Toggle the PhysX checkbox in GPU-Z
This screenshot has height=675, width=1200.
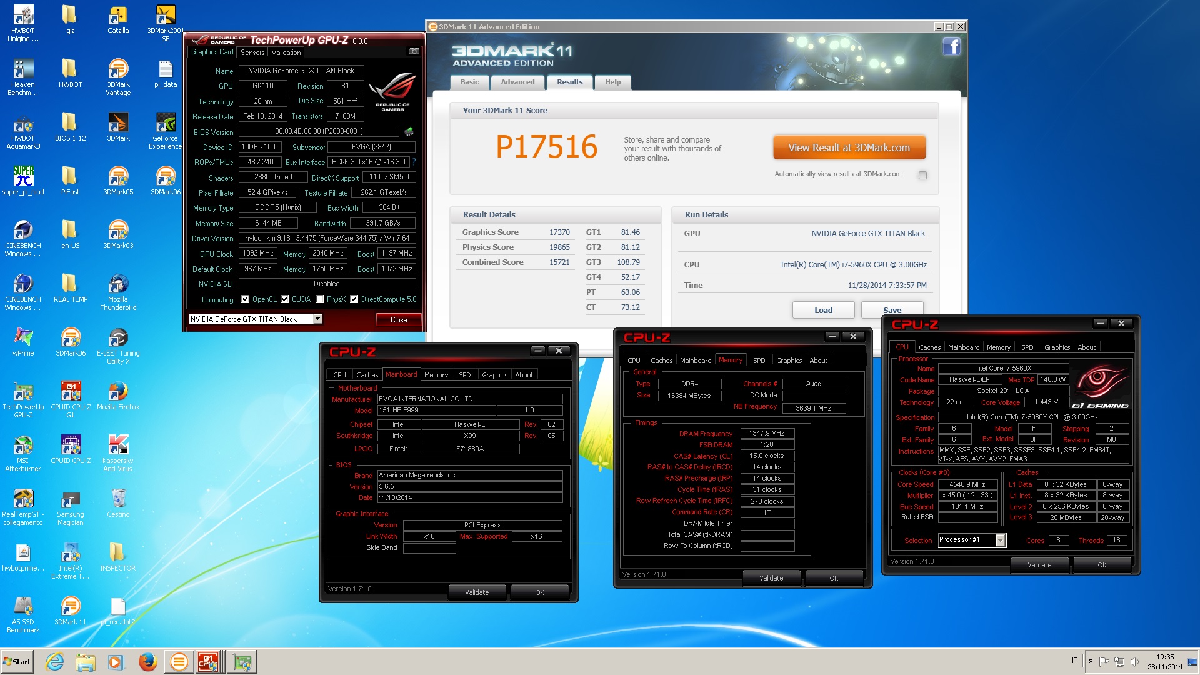point(320,299)
